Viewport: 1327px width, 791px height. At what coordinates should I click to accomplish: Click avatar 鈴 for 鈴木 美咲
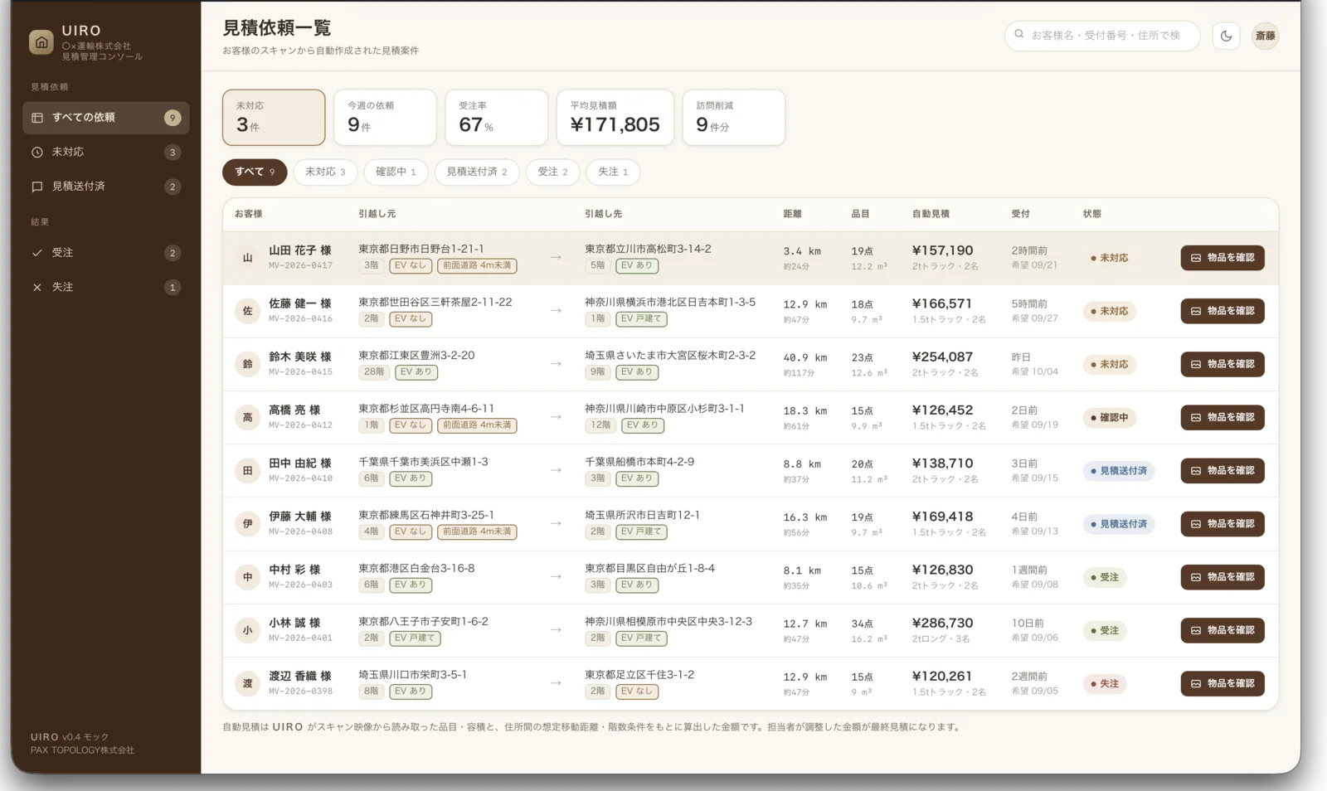[247, 364]
